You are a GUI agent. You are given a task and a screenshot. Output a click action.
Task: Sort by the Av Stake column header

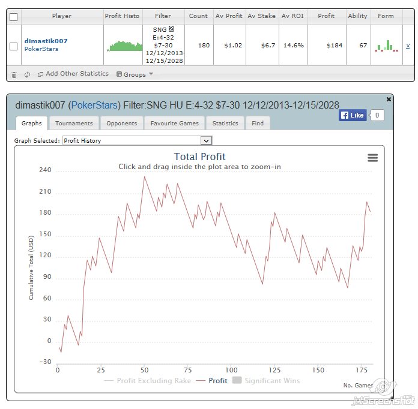coord(261,16)
